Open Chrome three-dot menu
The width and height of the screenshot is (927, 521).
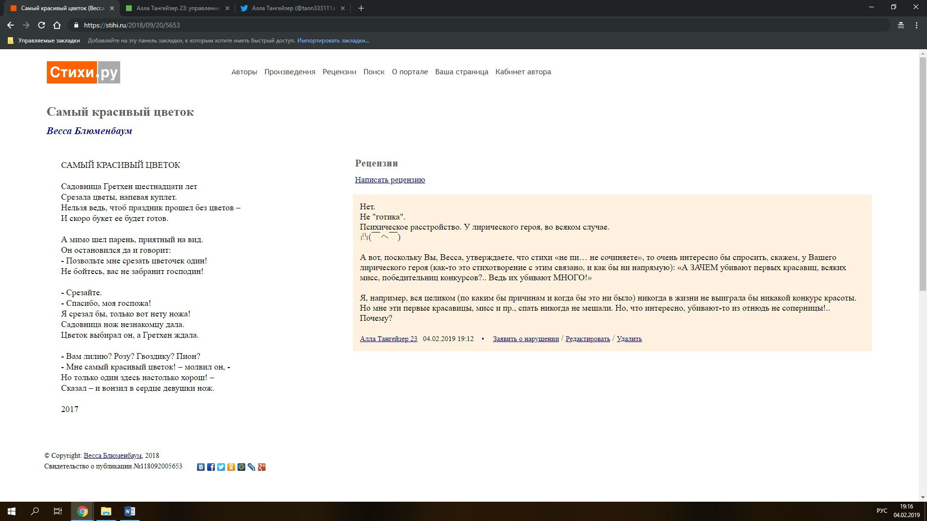pyautogui.click(x=916, y=25)
